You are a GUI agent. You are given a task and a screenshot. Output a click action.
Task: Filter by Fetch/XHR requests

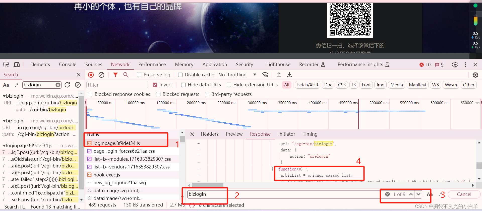(x=308, y=85)
